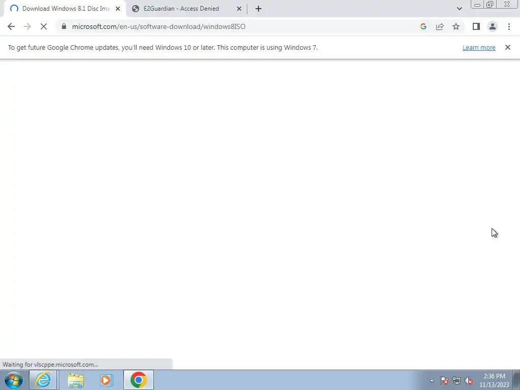This screenshot has height=390, width=520.
Task: Open the muted volume tray icon
Action: coord(469,381)
